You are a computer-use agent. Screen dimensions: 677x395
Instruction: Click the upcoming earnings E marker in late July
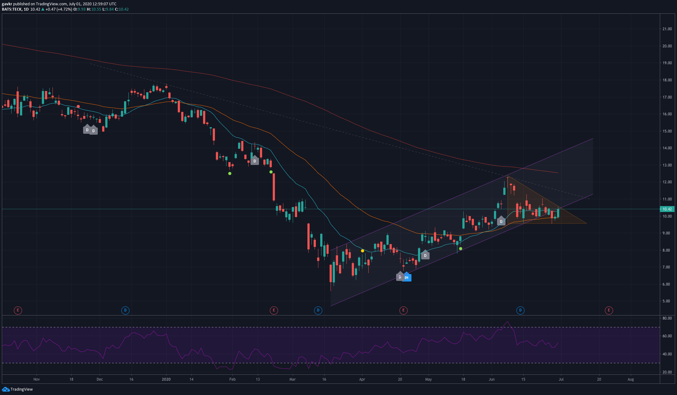(609, 310)
